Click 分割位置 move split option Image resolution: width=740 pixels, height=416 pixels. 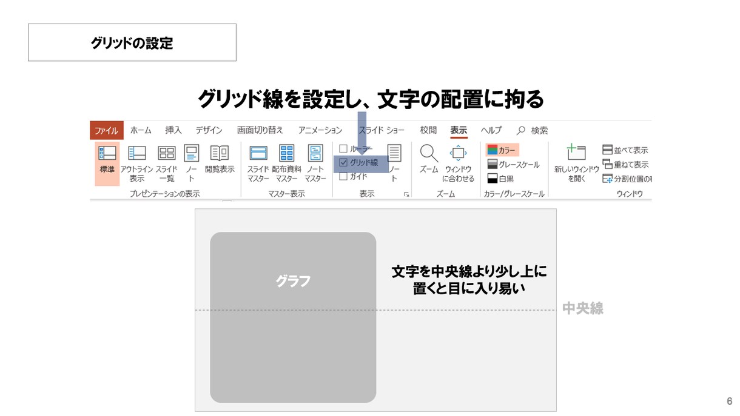pos(627,179)
